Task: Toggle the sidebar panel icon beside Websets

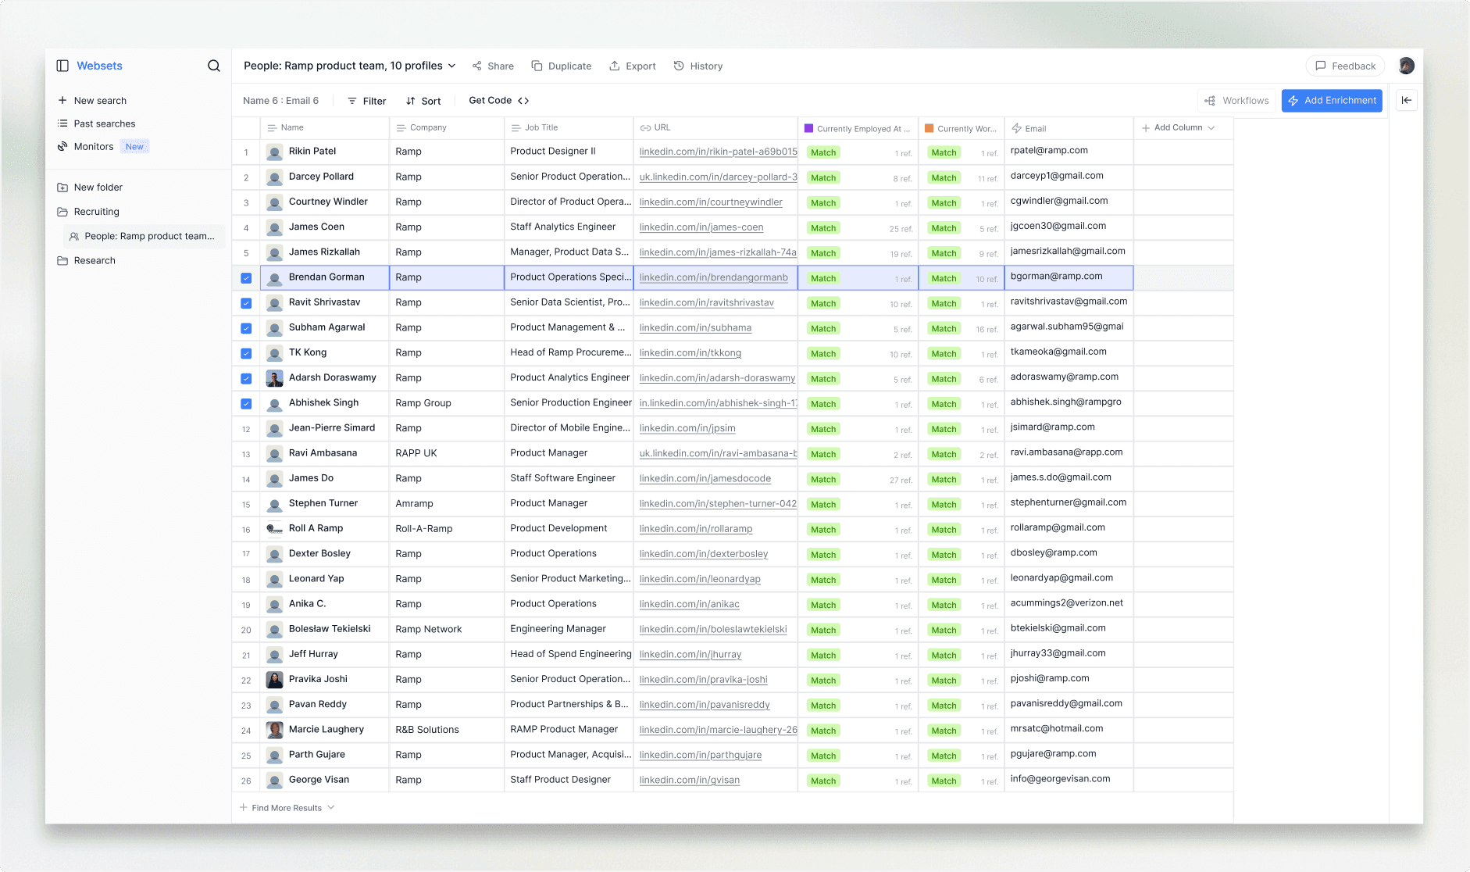Action: click(62, 66)
